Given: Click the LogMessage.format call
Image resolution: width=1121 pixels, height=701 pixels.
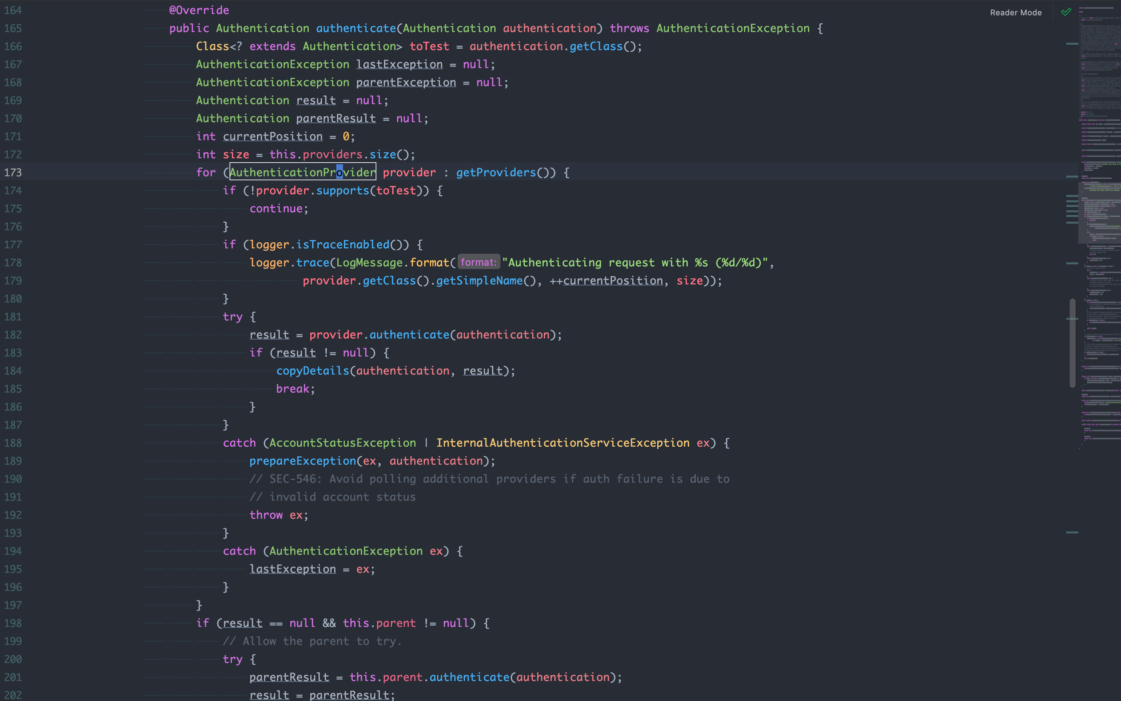Looking at the screenshot, I should pos(394,262).
